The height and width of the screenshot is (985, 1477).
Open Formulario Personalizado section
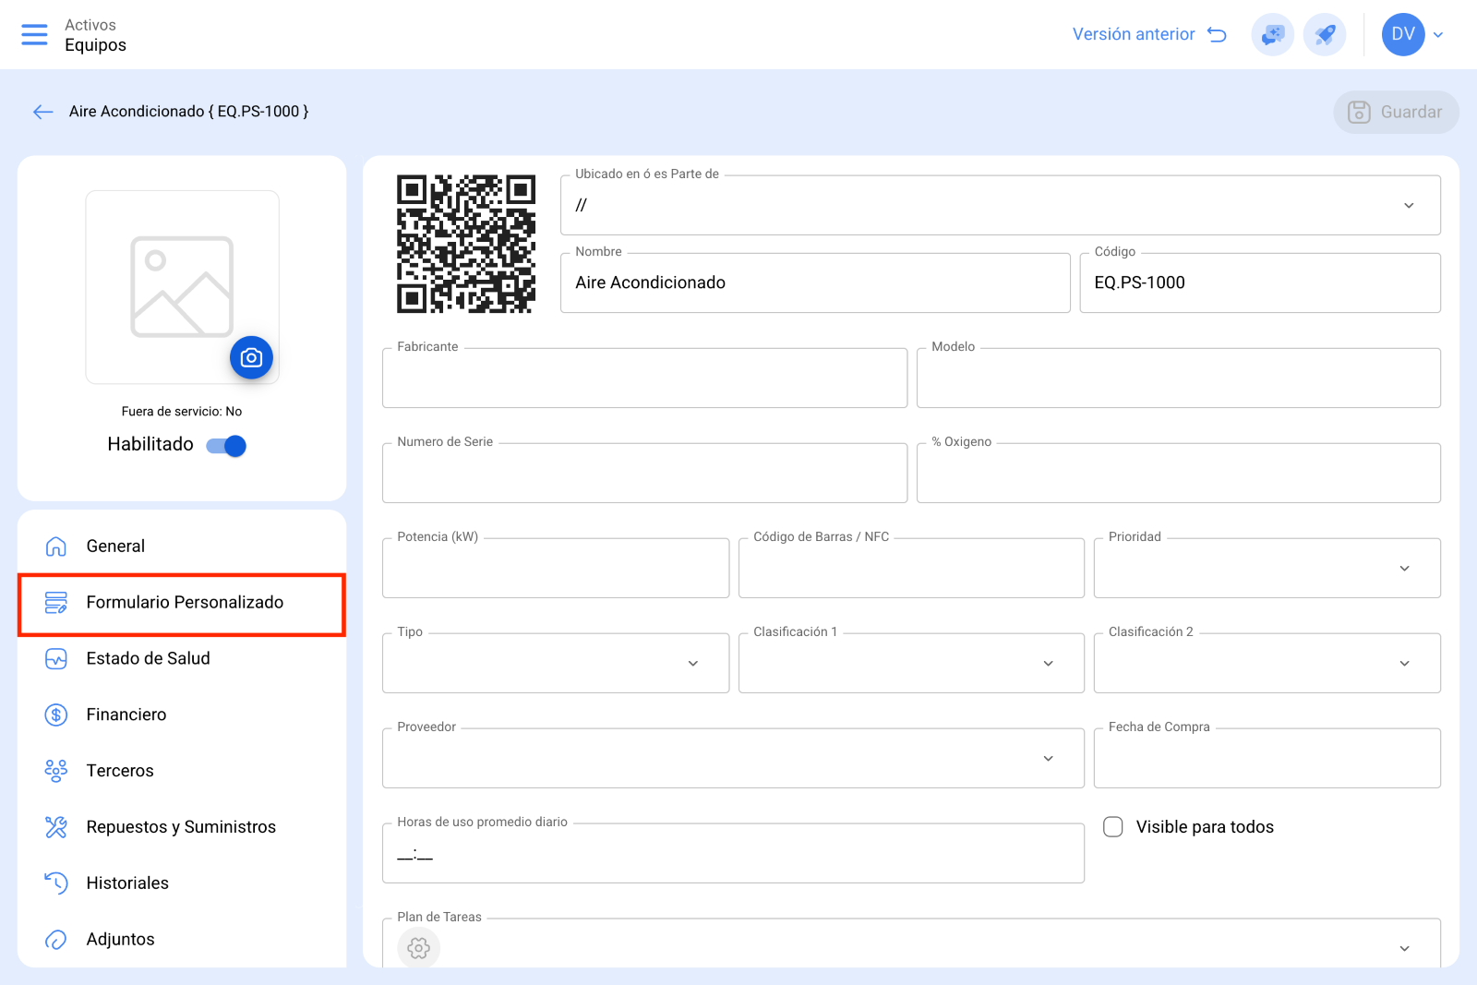click(182, 603)
